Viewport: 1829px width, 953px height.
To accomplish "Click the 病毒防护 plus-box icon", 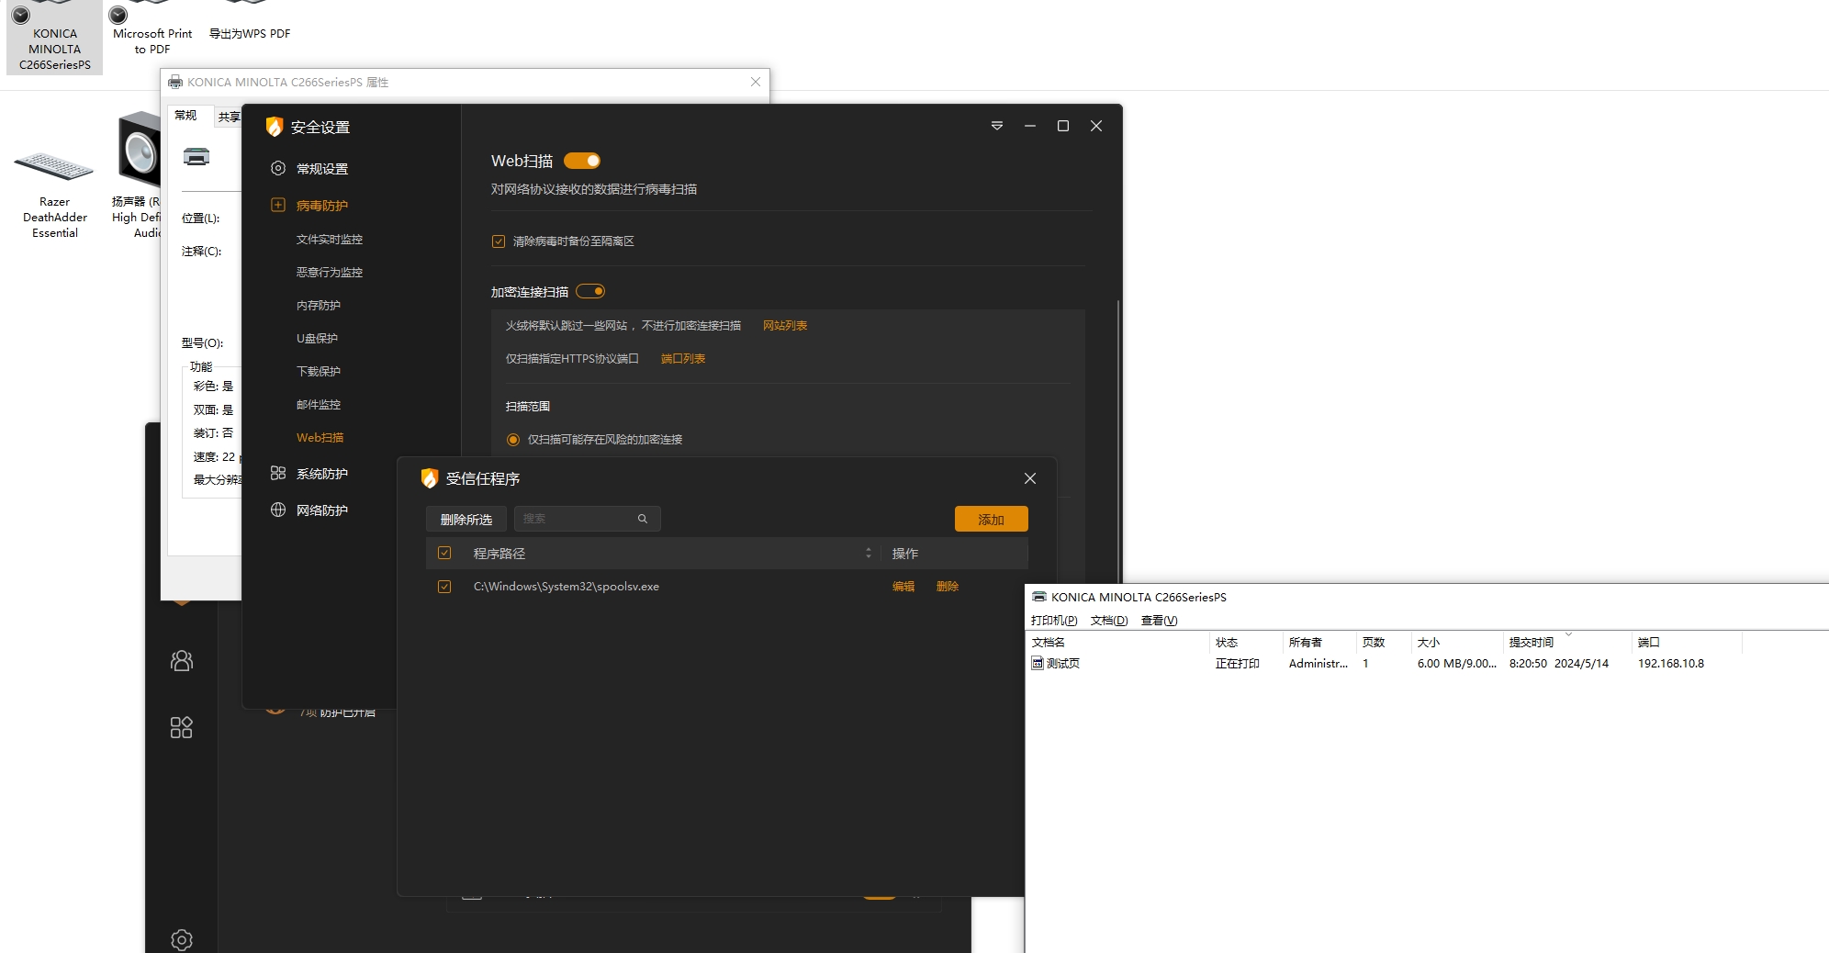I will click(278, 205).
